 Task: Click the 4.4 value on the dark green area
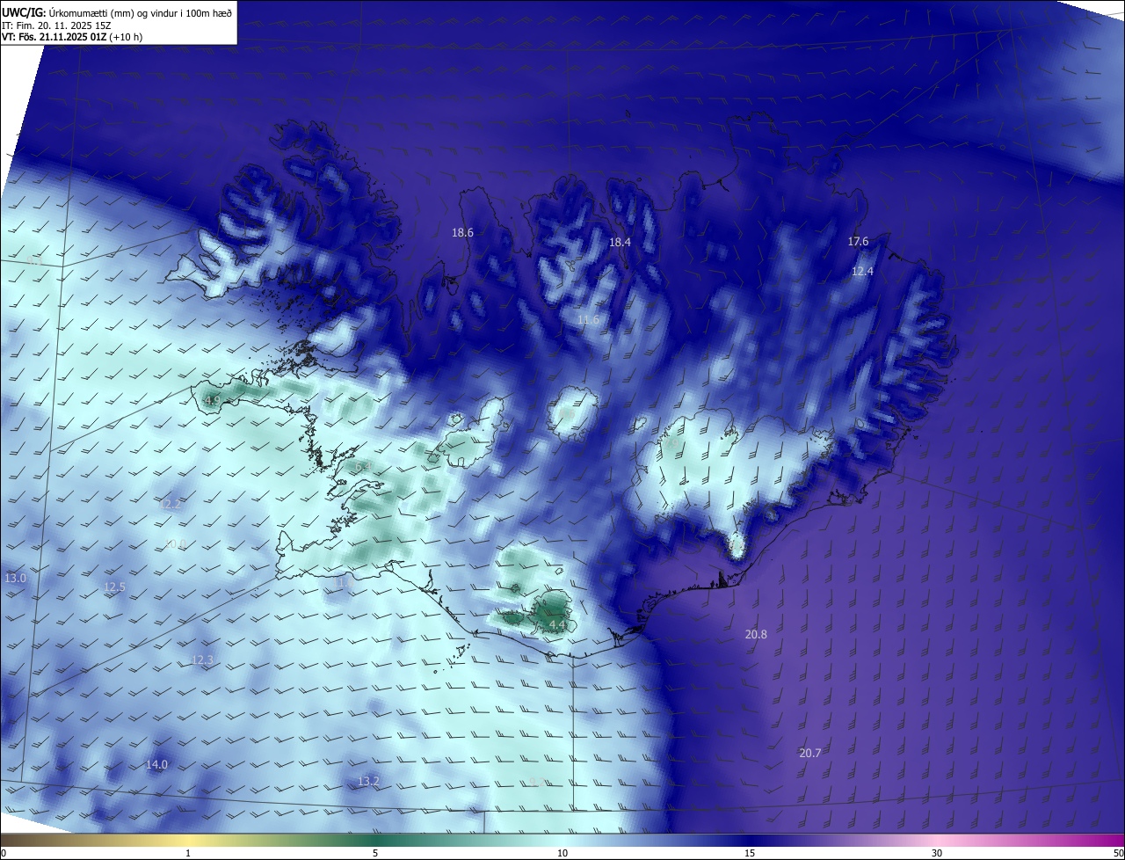click(557, 625)
